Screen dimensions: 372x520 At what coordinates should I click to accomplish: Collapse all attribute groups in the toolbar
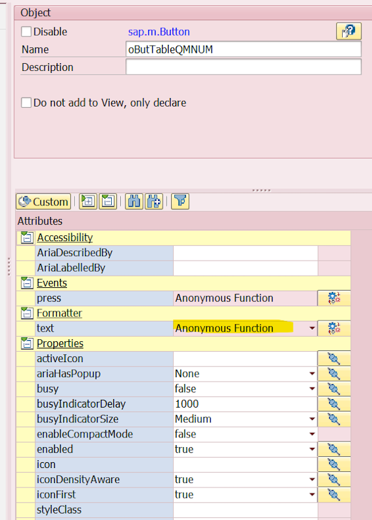click(108, 201)
